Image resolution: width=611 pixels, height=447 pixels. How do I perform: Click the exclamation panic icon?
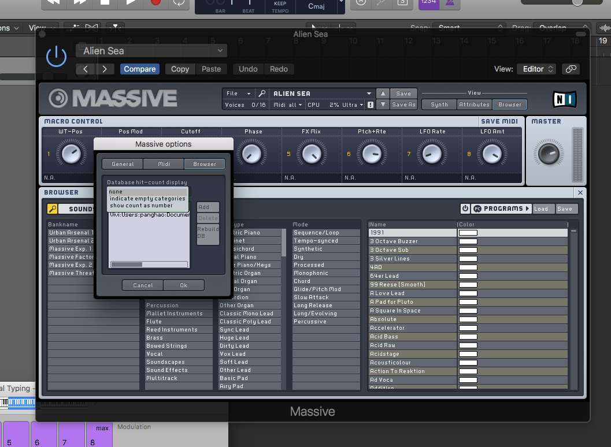(370, 105)
